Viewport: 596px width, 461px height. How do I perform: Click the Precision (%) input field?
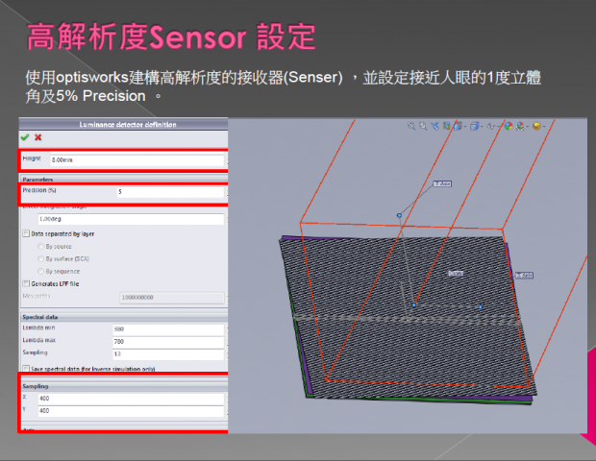[168, 192]
